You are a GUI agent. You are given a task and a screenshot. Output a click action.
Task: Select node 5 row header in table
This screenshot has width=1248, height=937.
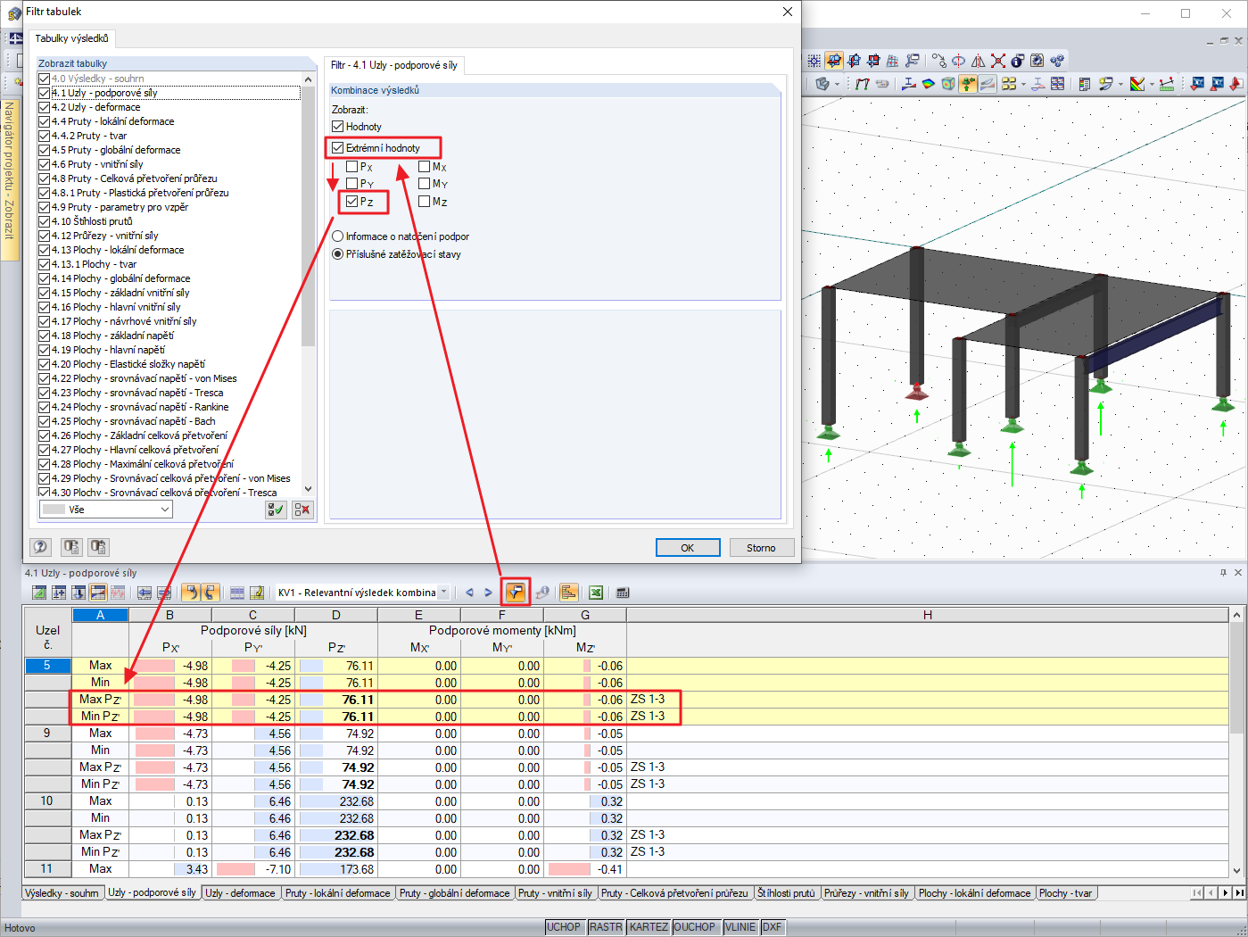pyautogui.click(x=47, y=666)
